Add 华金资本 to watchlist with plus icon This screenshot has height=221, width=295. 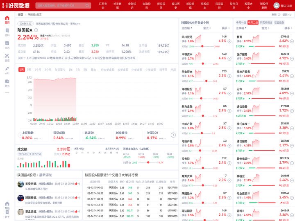click(229, 76)
